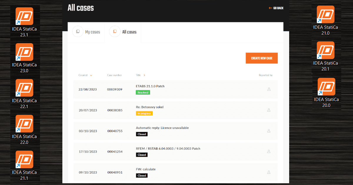Click the created date 17/10/2023

point(88,152)
